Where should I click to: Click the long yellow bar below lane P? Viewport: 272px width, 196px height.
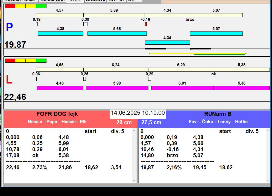tap(197, 54)
